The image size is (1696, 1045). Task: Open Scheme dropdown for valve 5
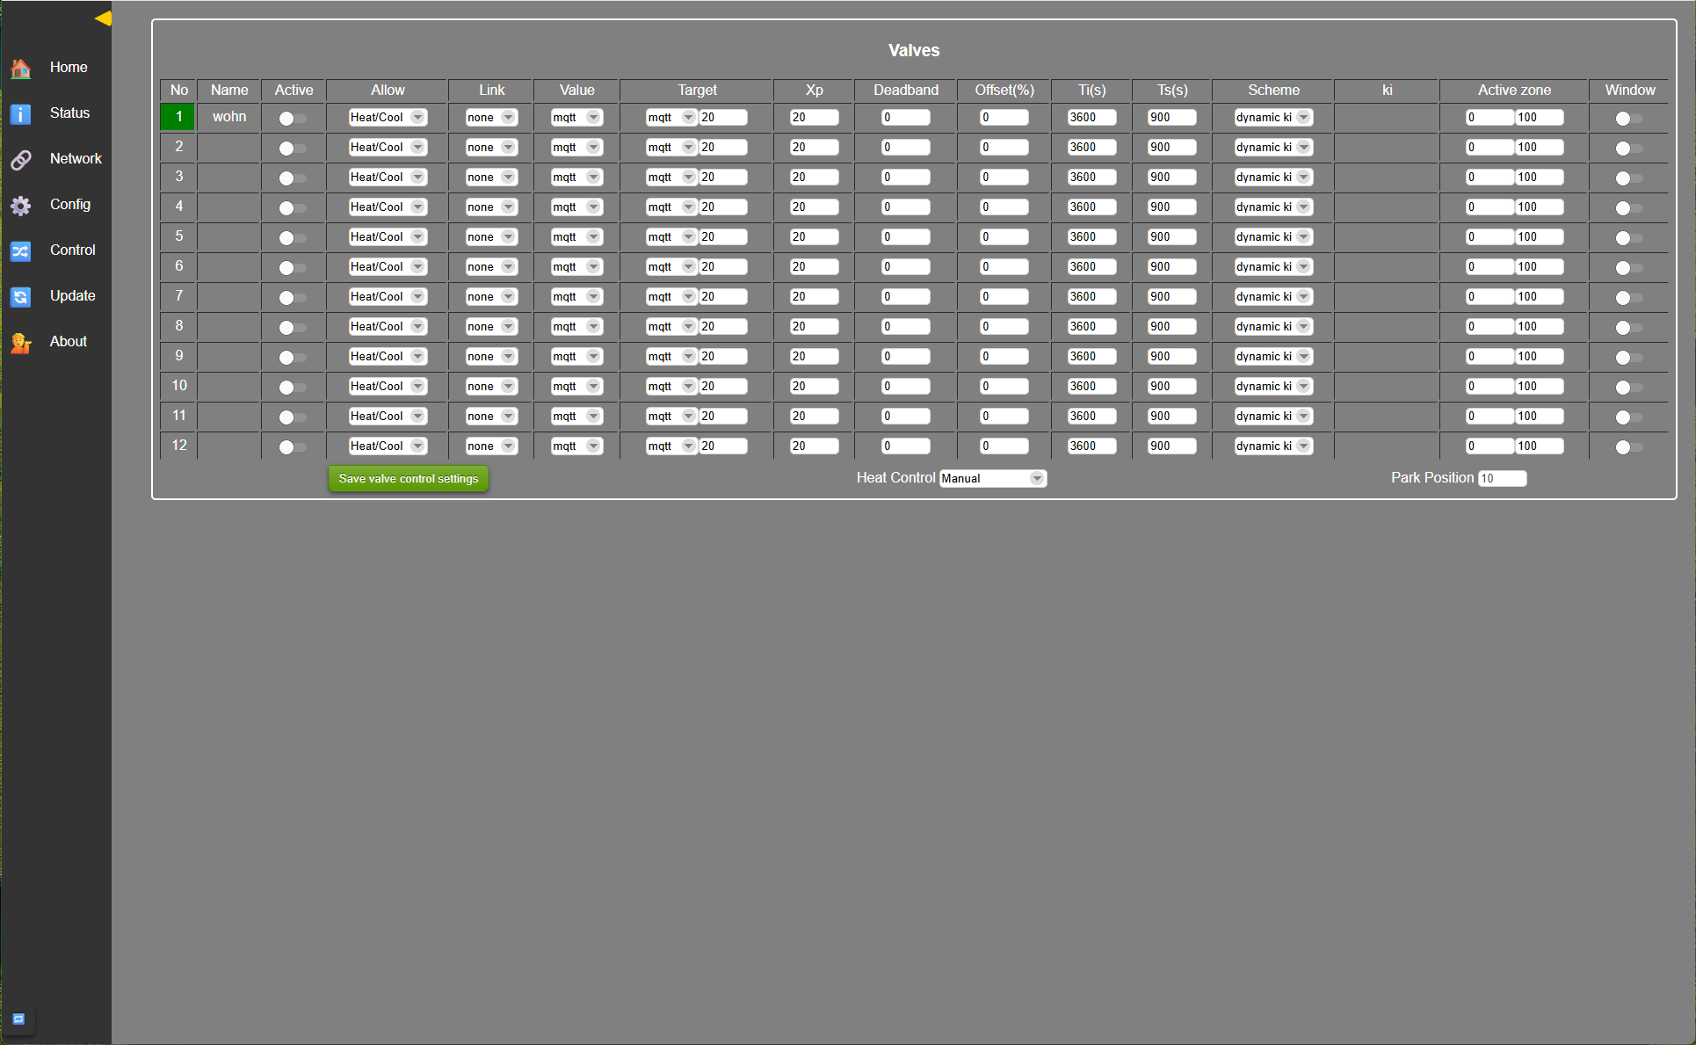coord(1272,236)
